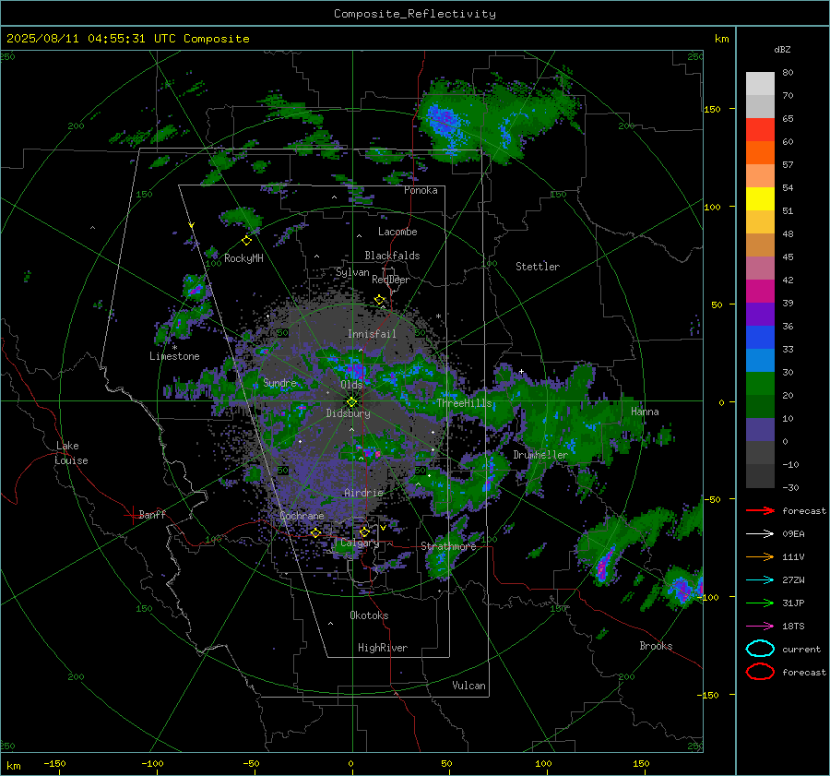The image size is (830, 776).
Task: Click the ThreeHills city label
Action: 464,403
